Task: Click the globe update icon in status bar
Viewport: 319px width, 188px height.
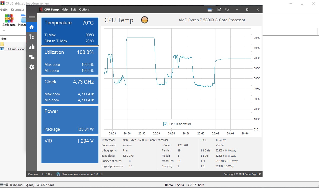Action: point(58,174)
